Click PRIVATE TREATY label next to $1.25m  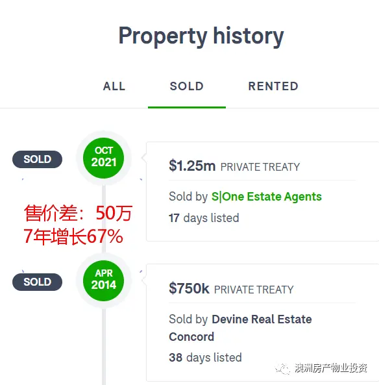click(x=260, y=167)
